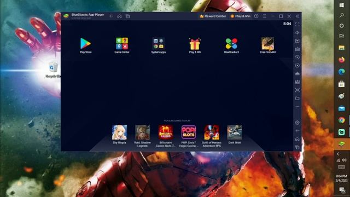This screenshot has height=197, width=350.
Task: Open Microsoft Store from the taskbar
Action: point(341,84)
